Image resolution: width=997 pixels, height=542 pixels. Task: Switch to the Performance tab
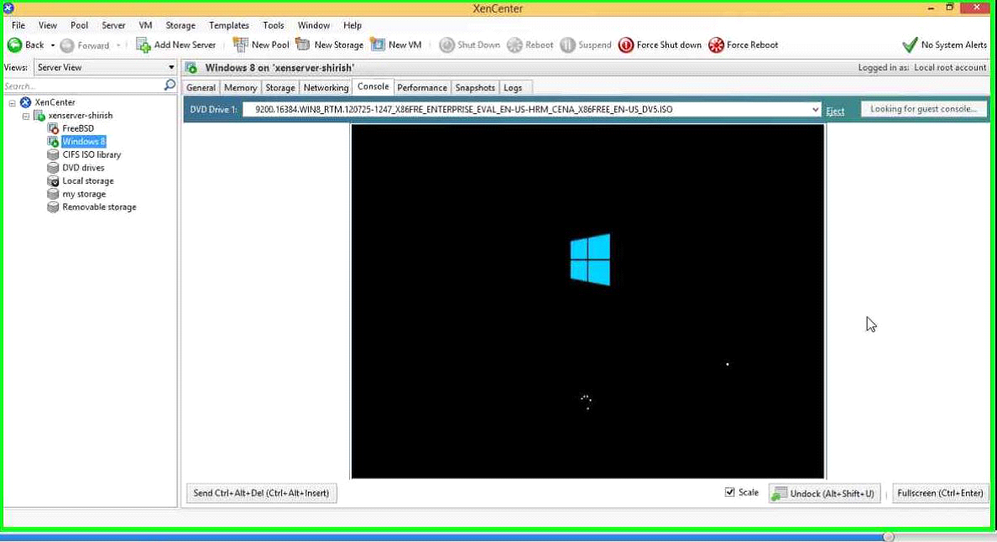click(x=422, y=88)
